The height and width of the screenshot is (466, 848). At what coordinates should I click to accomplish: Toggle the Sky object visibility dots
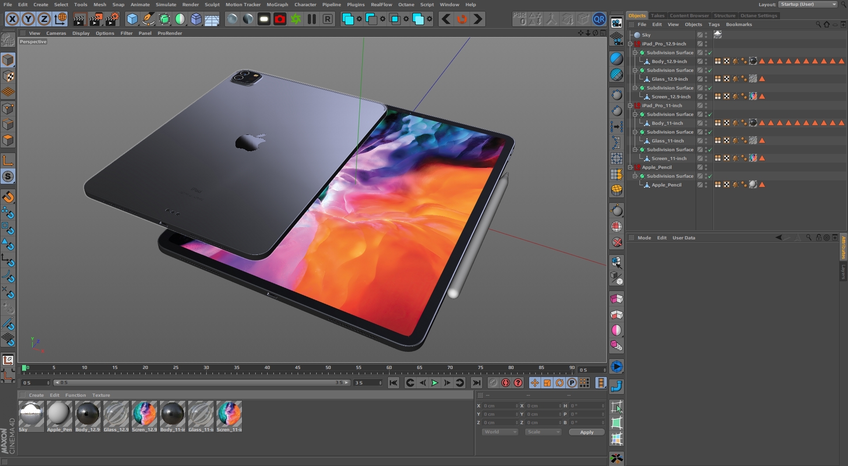pyautogui.click(x=706, y=35)
